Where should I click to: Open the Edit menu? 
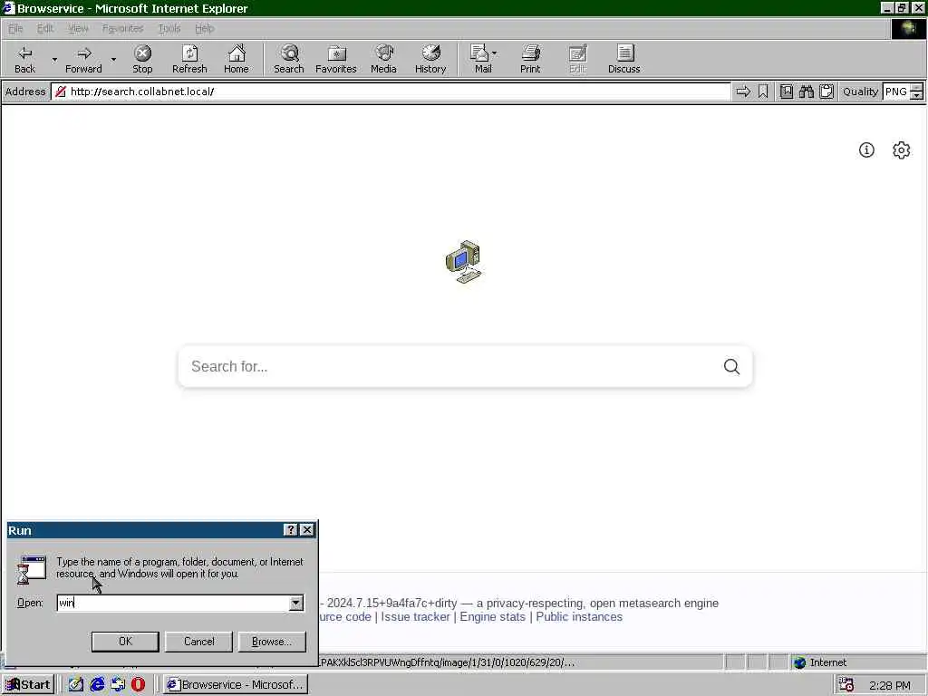point(45,28)
